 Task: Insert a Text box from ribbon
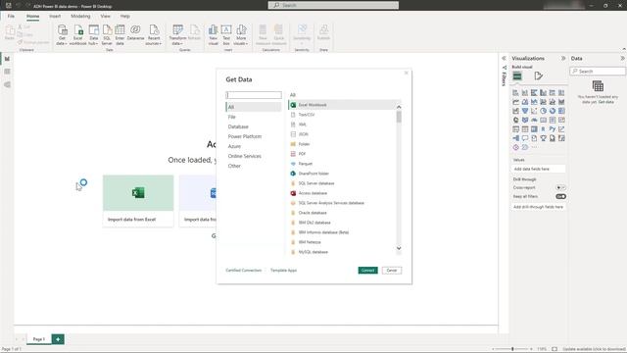226,35
